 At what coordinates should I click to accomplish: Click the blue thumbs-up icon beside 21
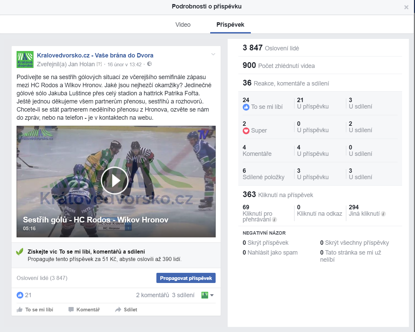(x=20, y=295)
